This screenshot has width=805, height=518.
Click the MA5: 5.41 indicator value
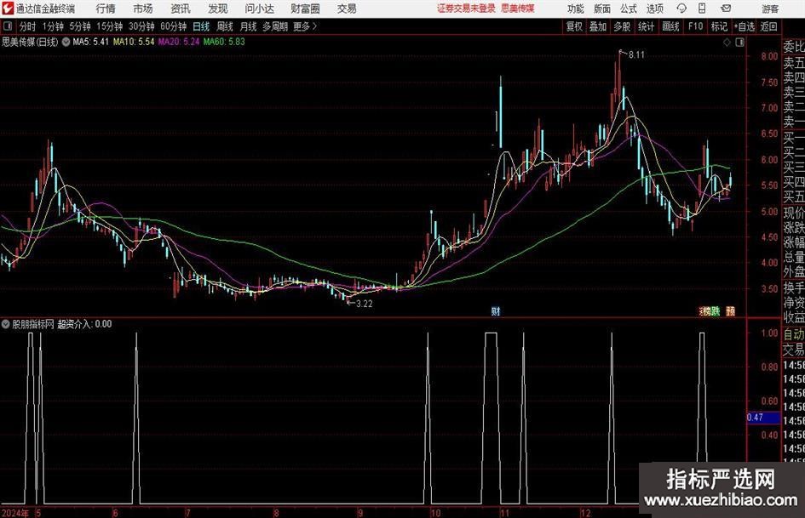(91, 42)
